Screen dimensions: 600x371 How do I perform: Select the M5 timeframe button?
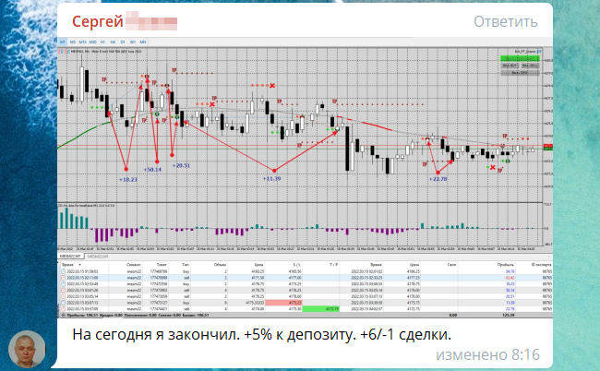[72, 42]
